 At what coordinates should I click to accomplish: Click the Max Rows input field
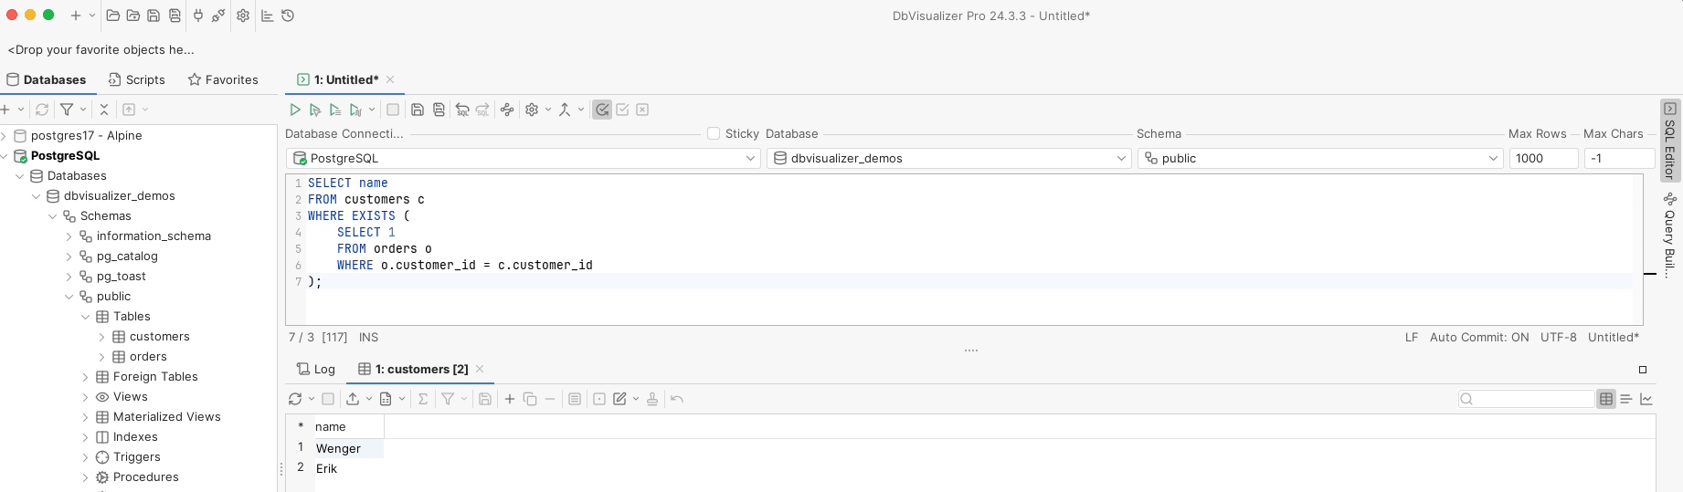(x=1542, y=158)
